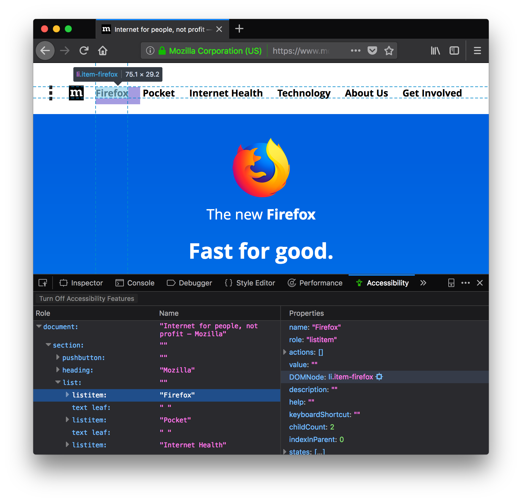The height and width of the screenshot is (502, 522).
Task: Open Technology navigation link
Action: [x=304, y=93]
